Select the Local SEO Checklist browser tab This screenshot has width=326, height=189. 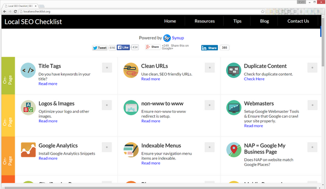tap(20, 6)
